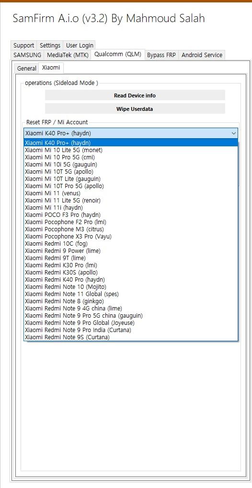Go to the Bypass FRP tab
252x488 pixels.
click(x=161, y=55)
